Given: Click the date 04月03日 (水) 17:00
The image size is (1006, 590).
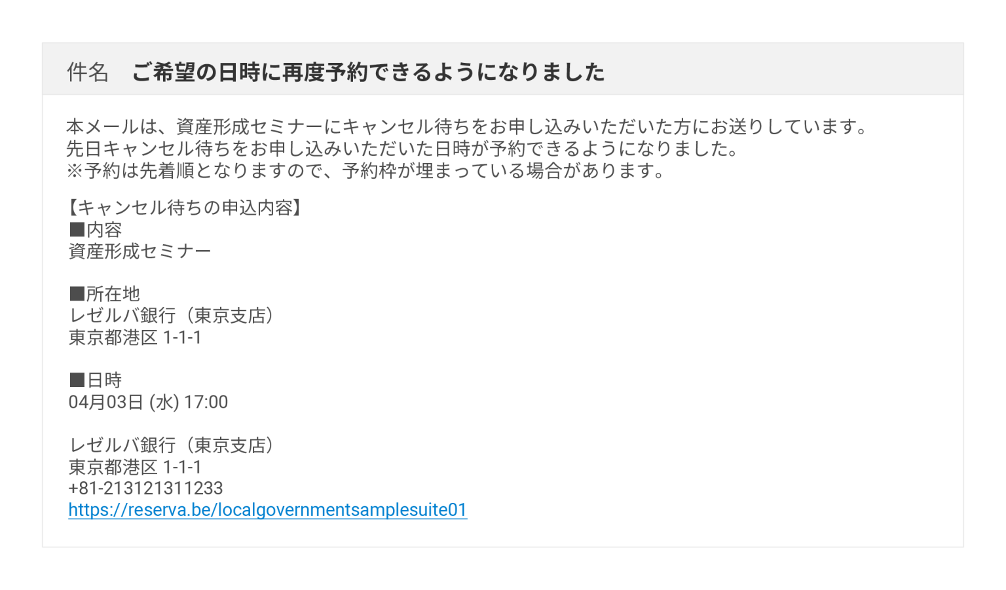Looking at the screenshot, I should (x=148, y=402).
